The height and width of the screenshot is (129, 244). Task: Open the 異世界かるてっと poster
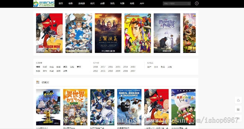click(x=75, y=107)
